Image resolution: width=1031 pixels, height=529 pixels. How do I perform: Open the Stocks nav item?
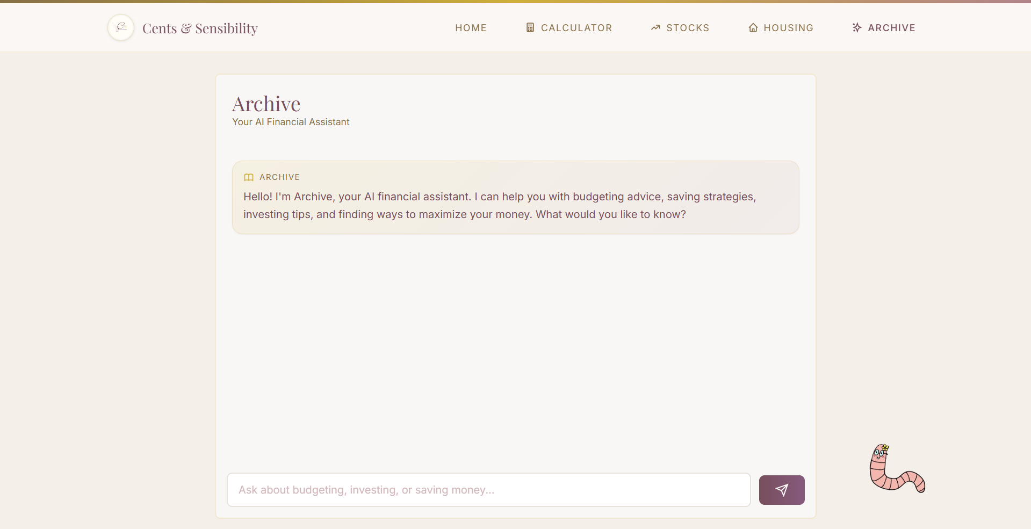point(680,28)
